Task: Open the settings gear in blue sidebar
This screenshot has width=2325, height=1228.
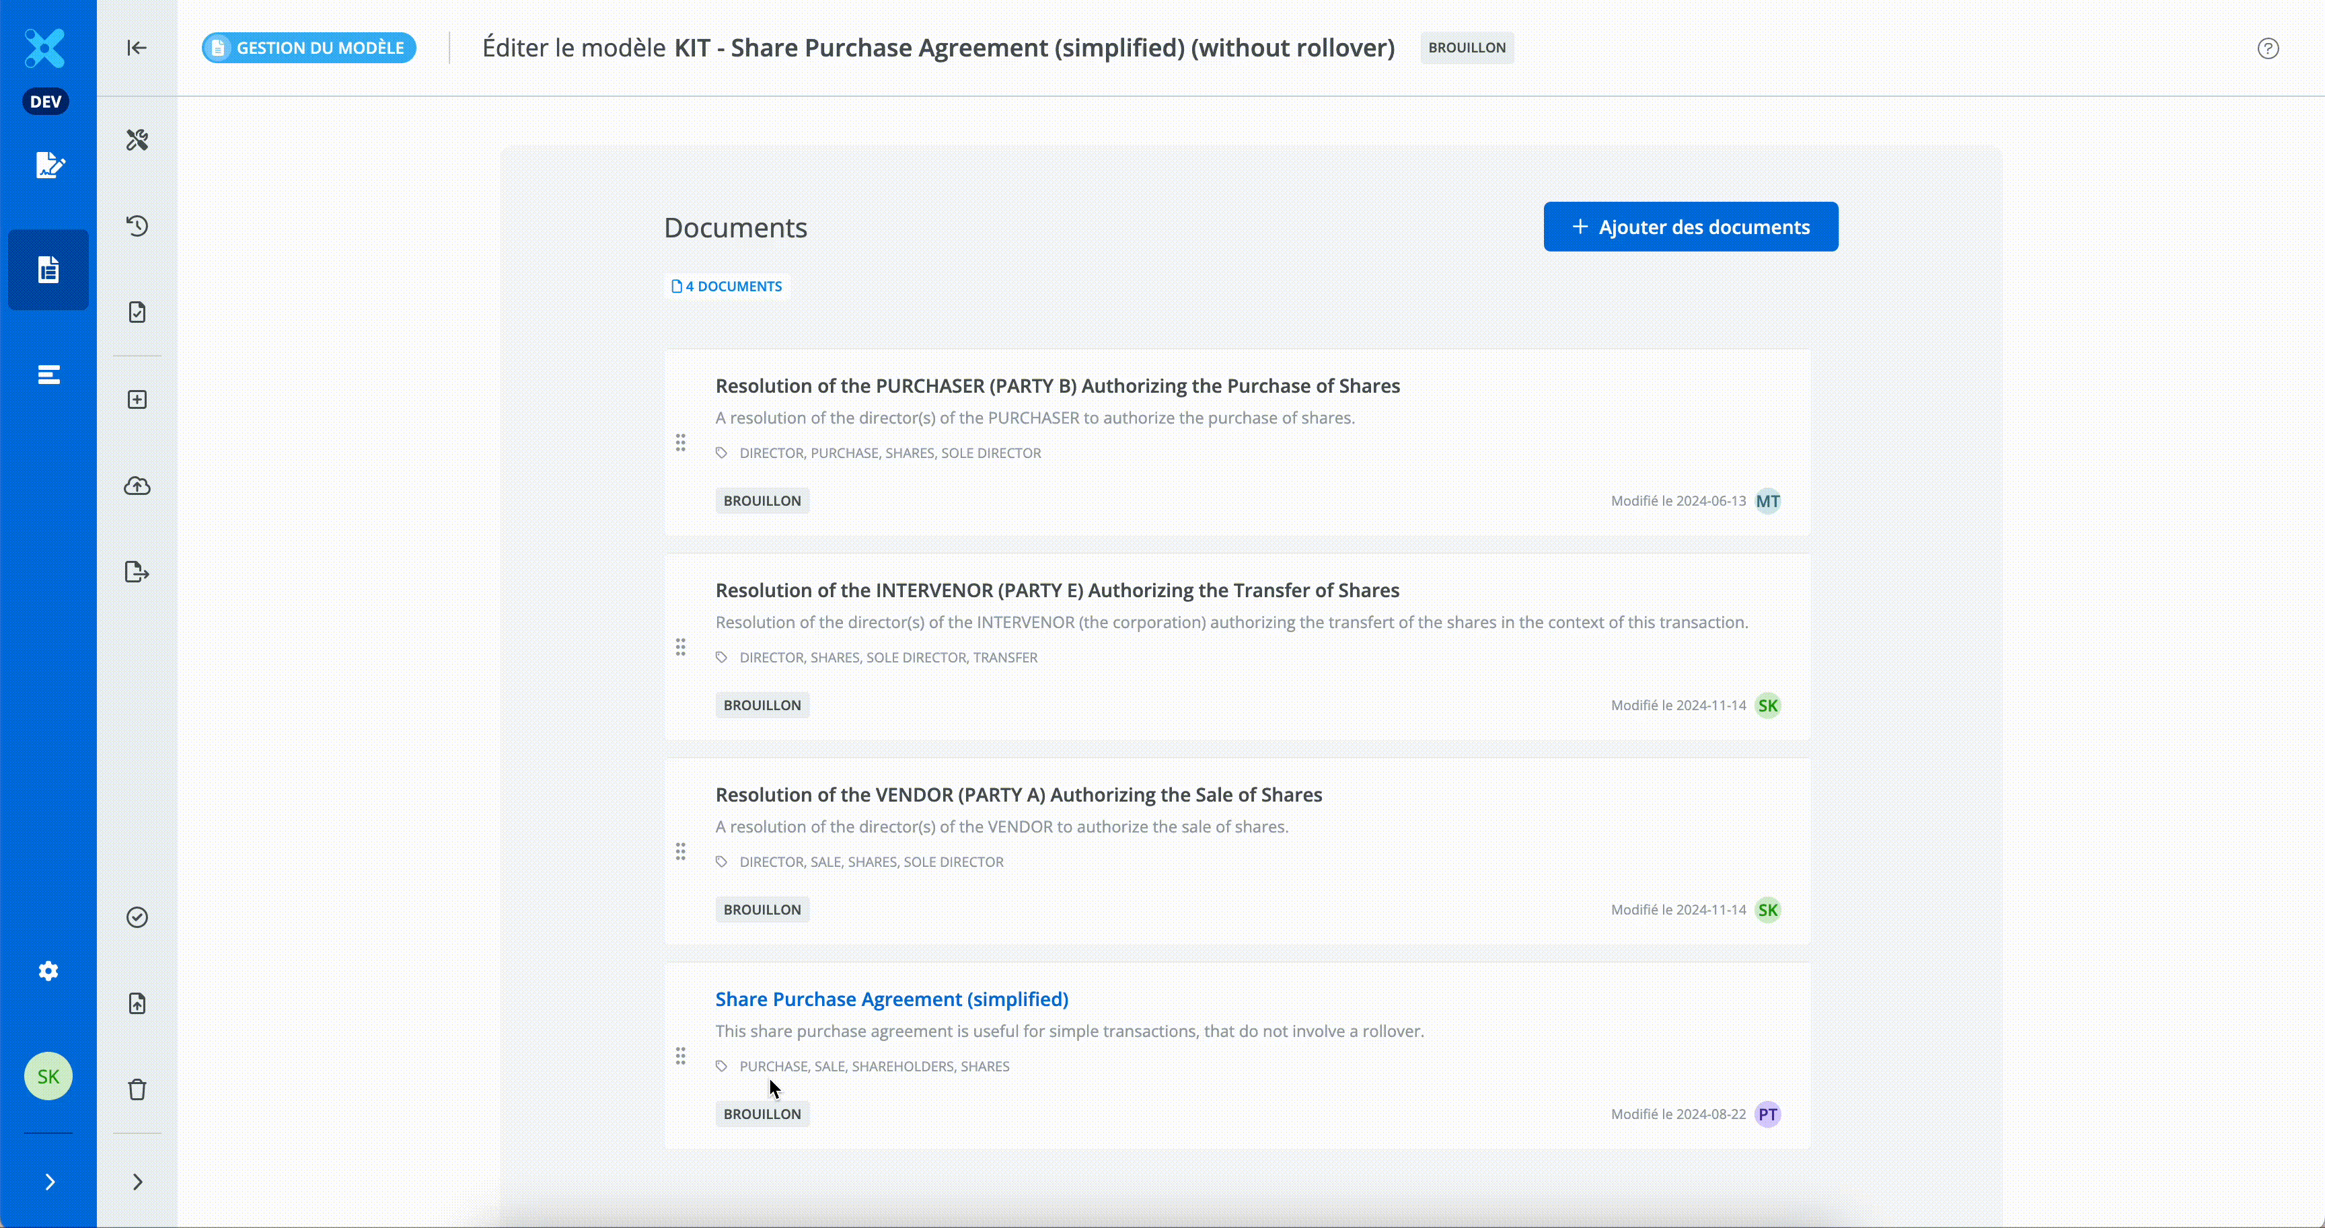Action: point(48,971)
